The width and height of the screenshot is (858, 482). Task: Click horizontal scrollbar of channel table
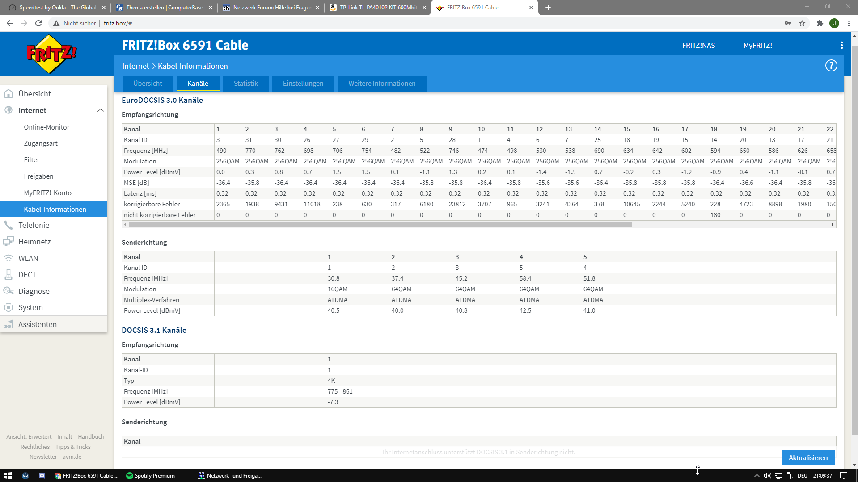click(x=380, y=225)
